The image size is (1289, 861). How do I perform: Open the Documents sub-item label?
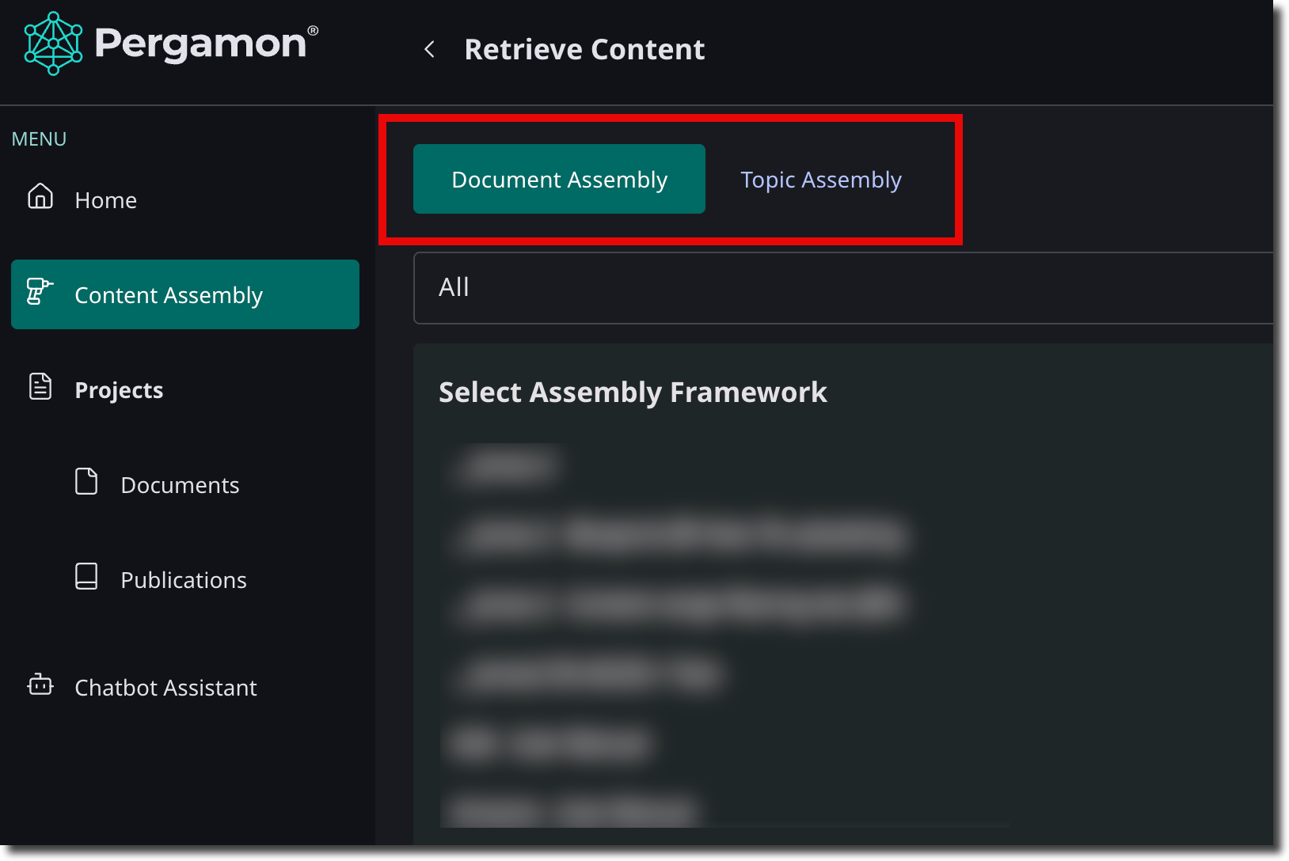point(180,485)
